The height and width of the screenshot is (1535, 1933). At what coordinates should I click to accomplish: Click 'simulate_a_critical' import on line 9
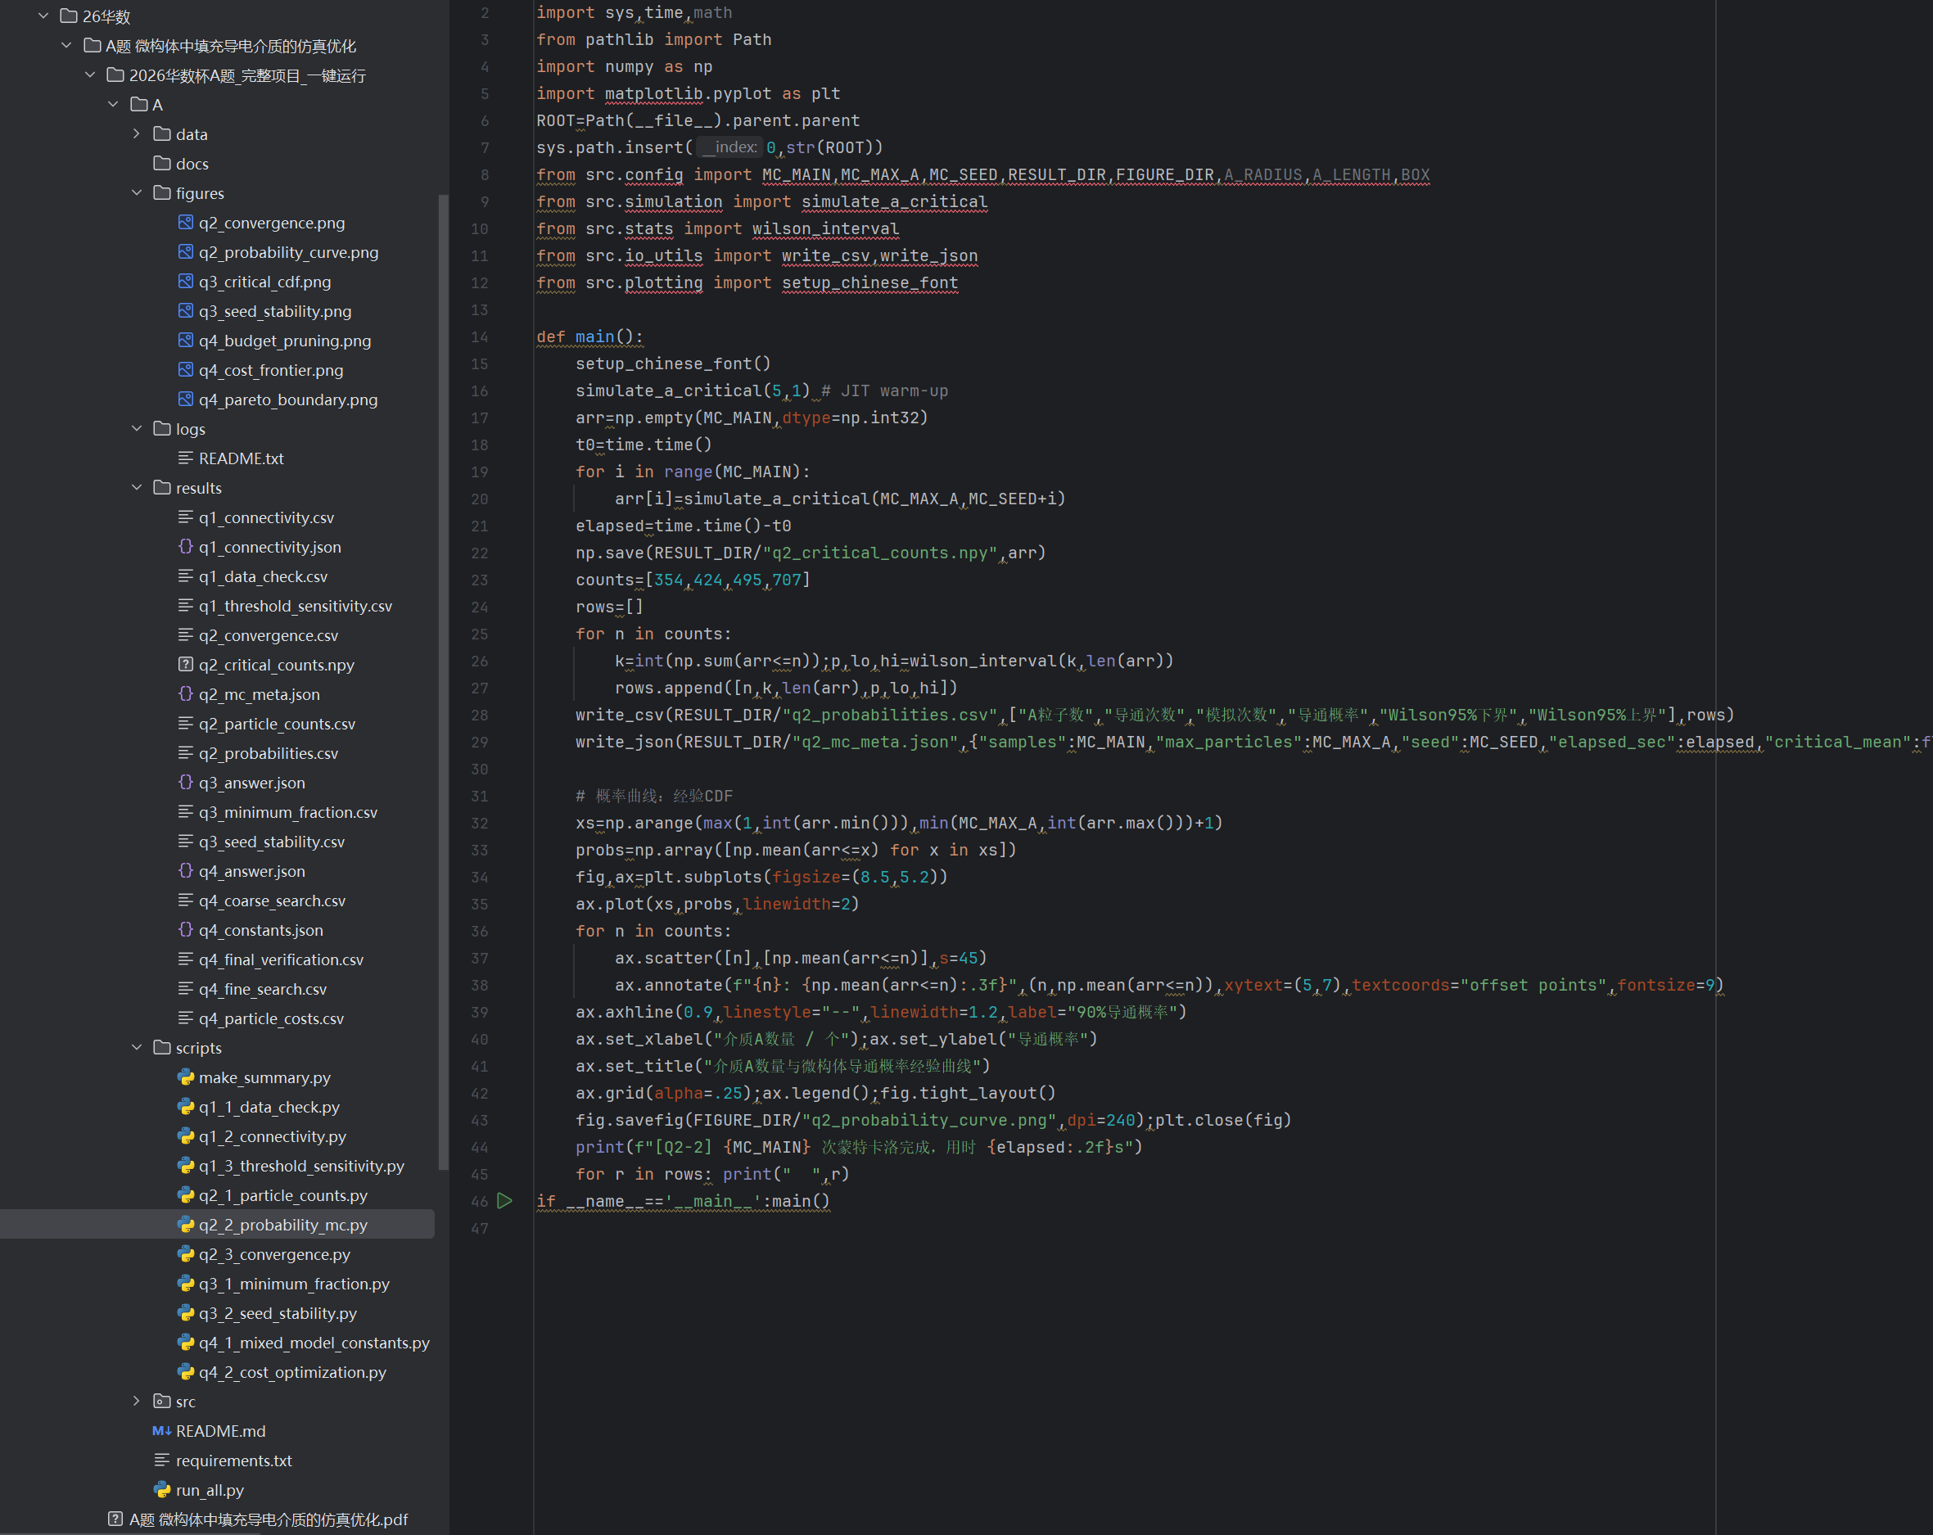[x=894, y=201]
